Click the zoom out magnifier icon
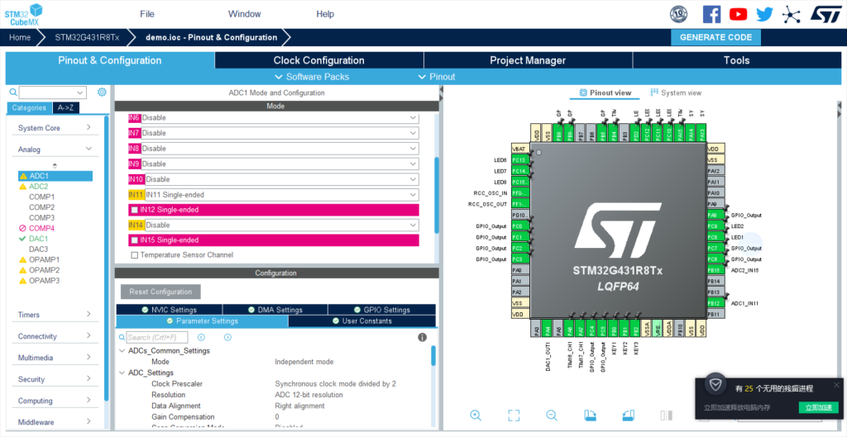The width and height of the screenshot is (847, 437). 552,415
